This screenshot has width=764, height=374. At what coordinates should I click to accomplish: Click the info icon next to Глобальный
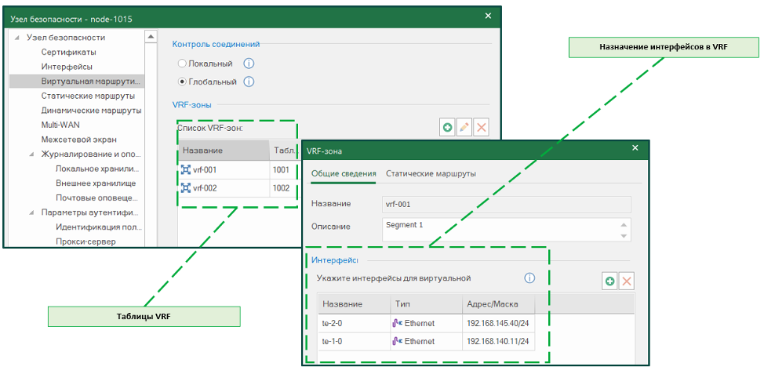click(249, 82)
